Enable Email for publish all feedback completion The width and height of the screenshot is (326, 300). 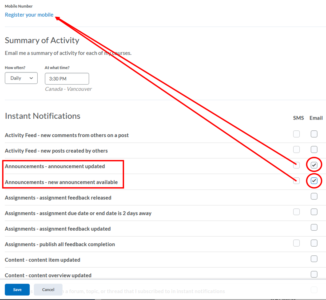pyautogui.click(x=314, y=243)
